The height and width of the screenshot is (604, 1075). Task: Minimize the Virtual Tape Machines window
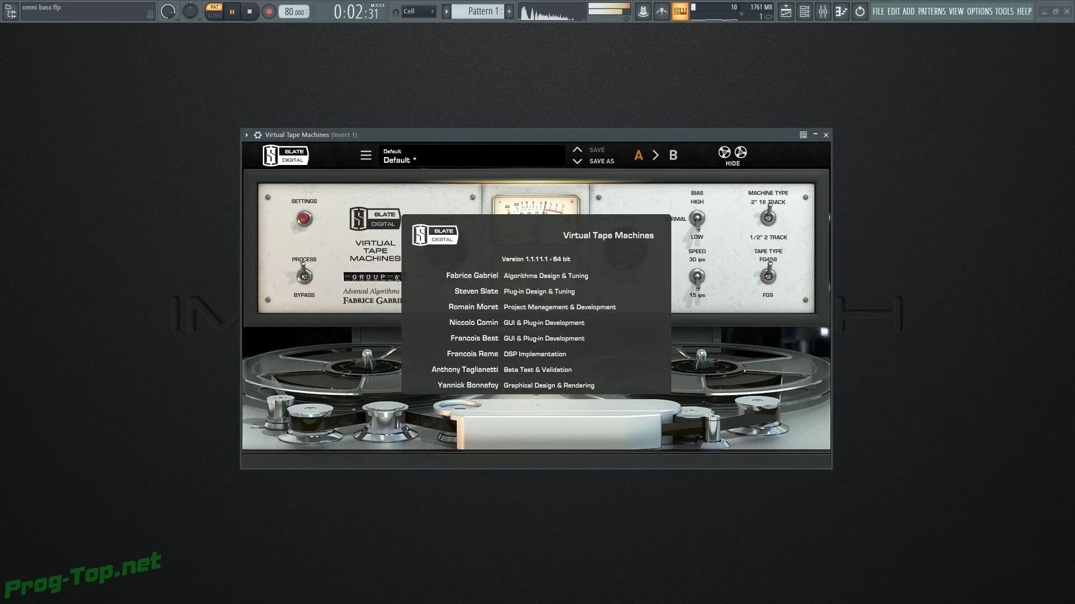coord(815,135)
